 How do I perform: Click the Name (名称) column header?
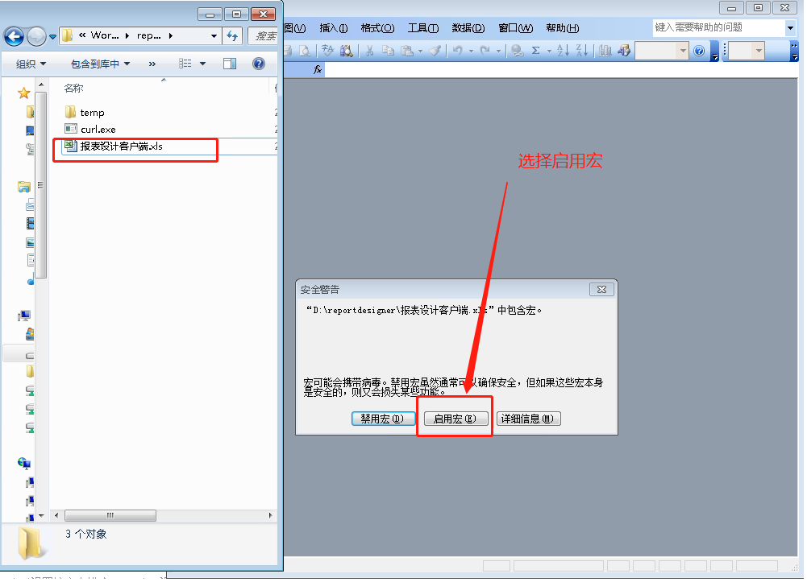coord(73,89)
